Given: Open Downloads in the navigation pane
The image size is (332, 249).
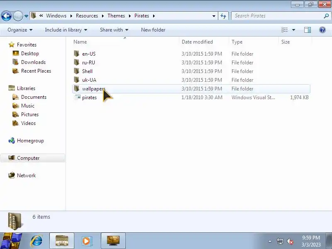Looking at the screenshot, I should (x=33, y=62).
